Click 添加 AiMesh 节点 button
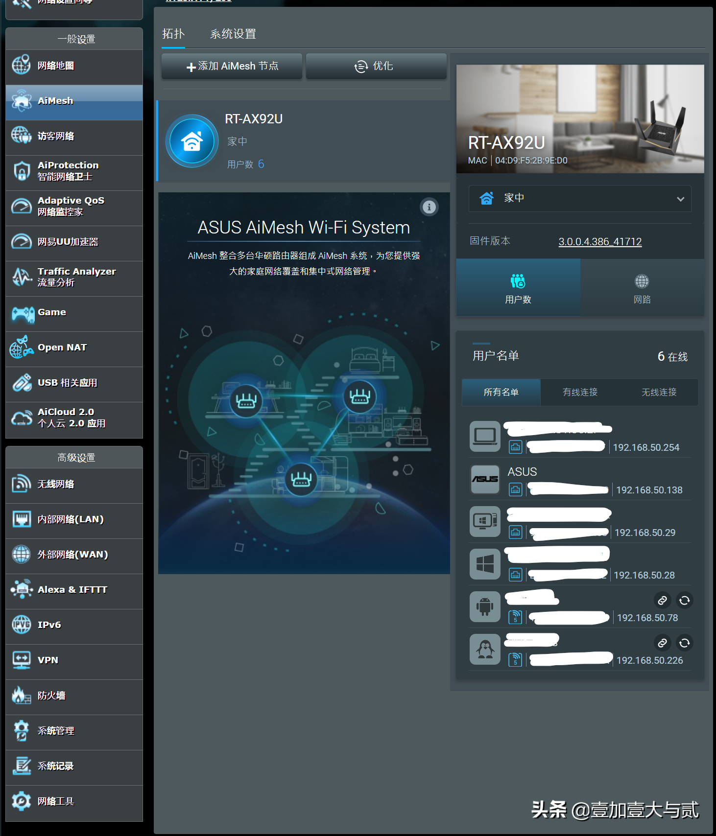This screenshot has width=716, height=836. coord(232,66)
